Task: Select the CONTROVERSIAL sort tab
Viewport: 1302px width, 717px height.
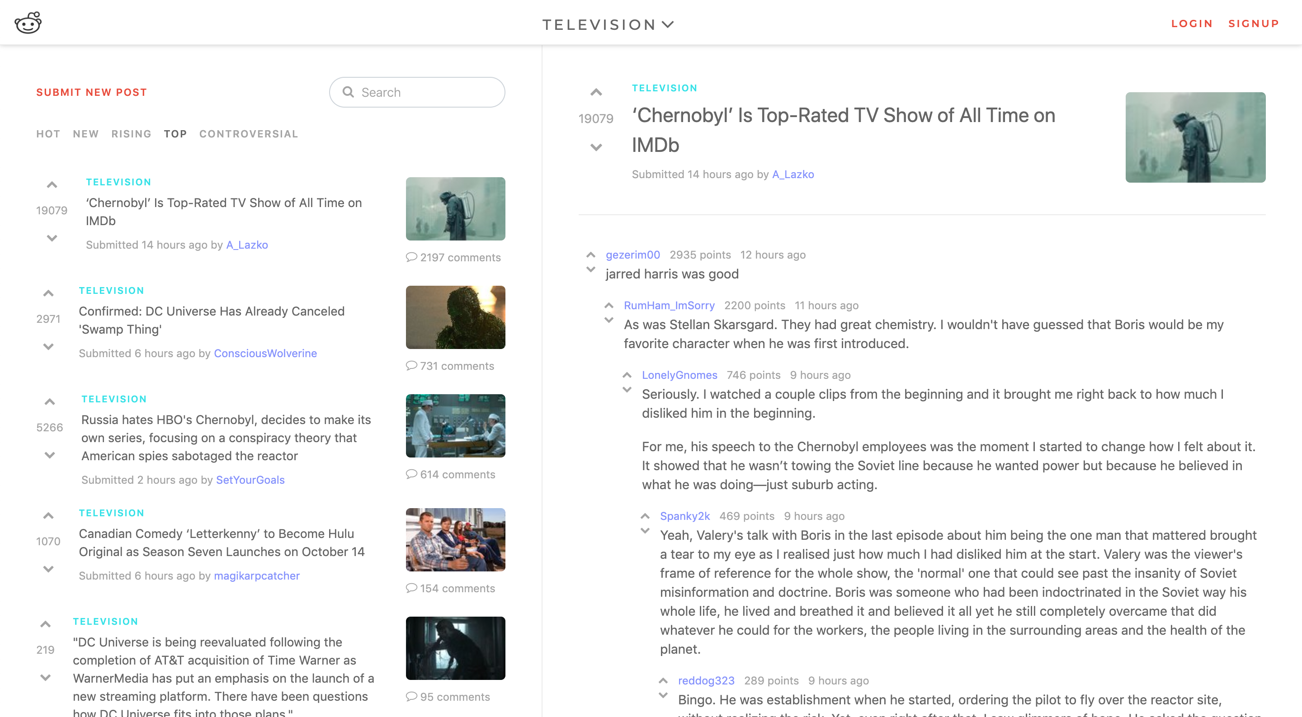Action: 248,134
